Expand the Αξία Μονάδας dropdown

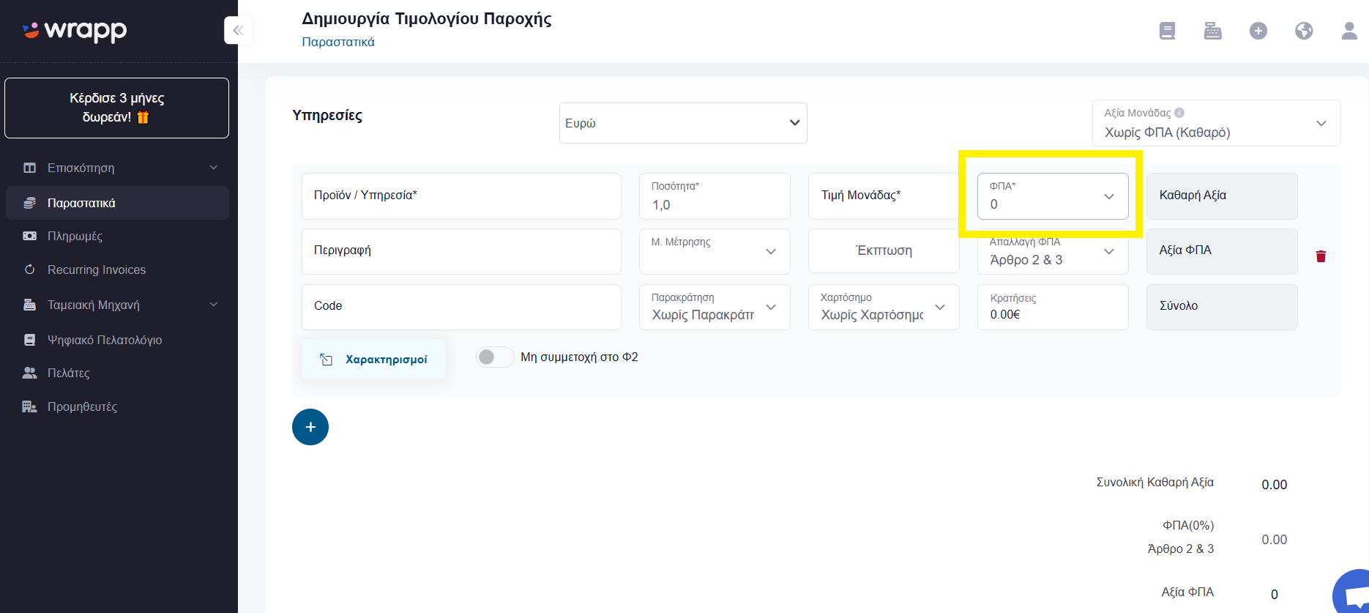point(1217,123)
